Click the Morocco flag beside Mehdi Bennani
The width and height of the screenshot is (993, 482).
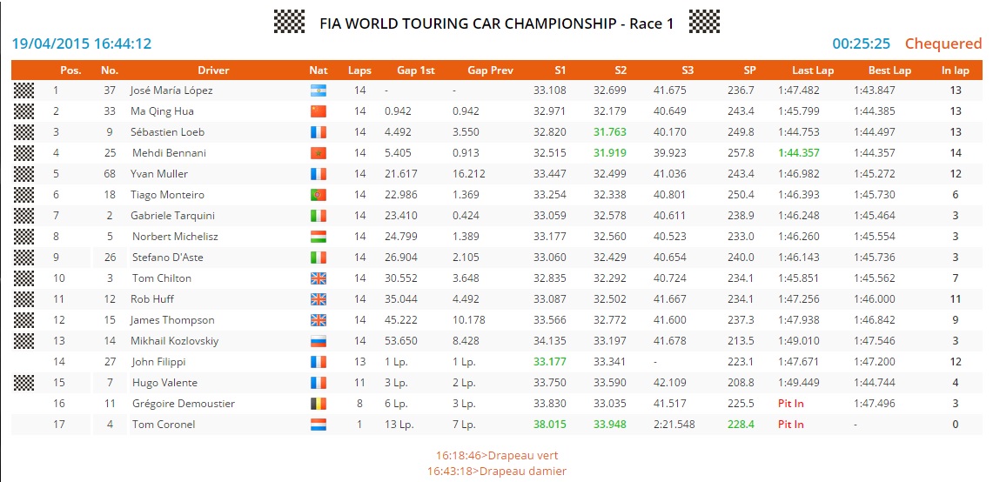coord(318,153)
